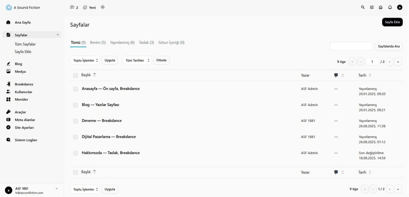Open the notifications bell icon
The image size is (409, 197).
[x=390, y=7]
